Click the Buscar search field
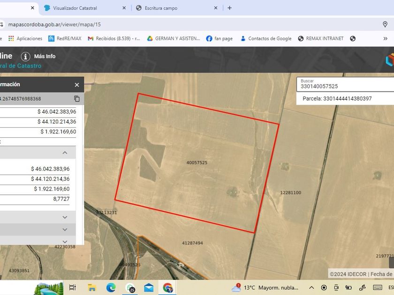394x295 pixels. (345, 86)
